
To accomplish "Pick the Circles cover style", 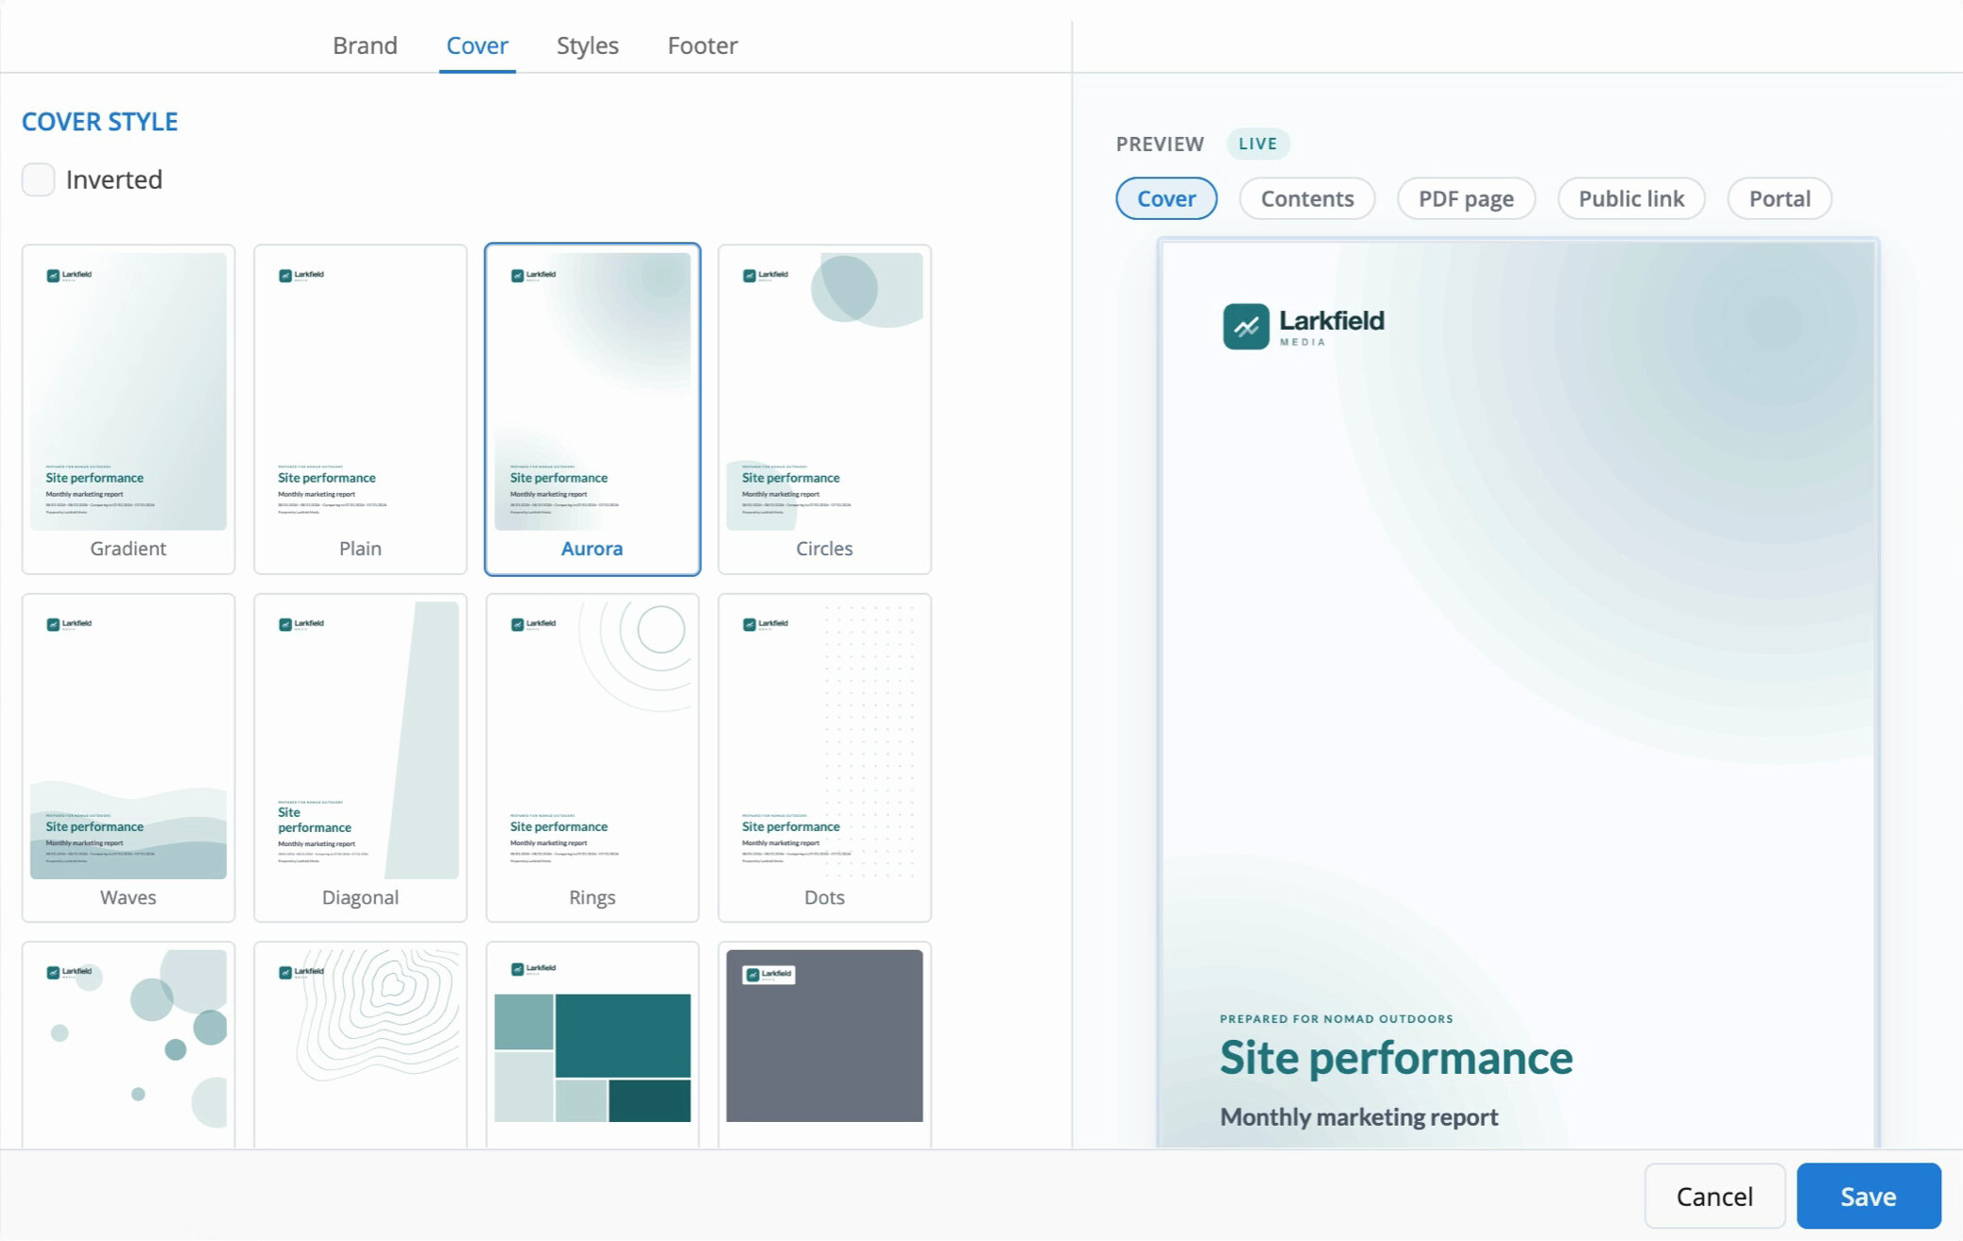I will (824, 409).
